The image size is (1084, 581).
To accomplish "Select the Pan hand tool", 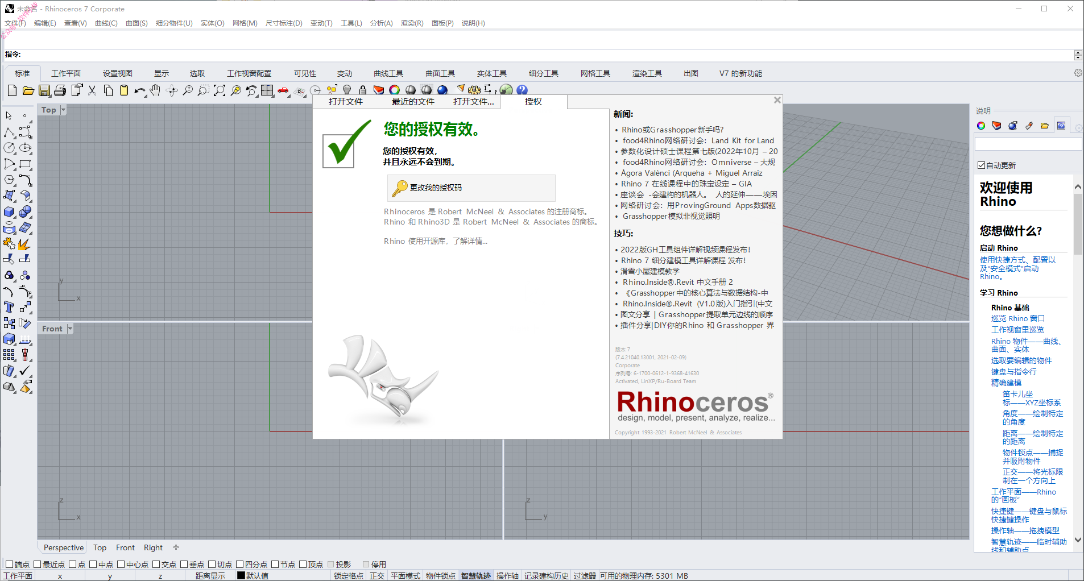I will (x=155, y=90).
